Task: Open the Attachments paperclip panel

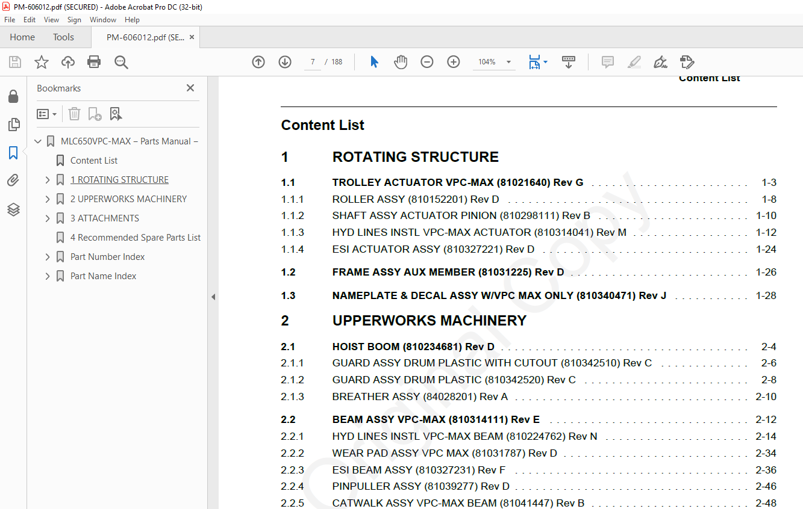Action: click(x=13, y=180)
